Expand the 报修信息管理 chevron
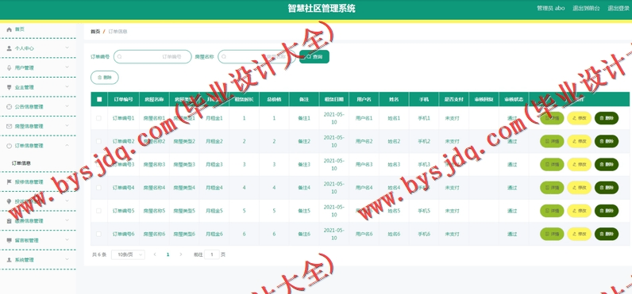 pyautogui.click(x=67, y=181)
